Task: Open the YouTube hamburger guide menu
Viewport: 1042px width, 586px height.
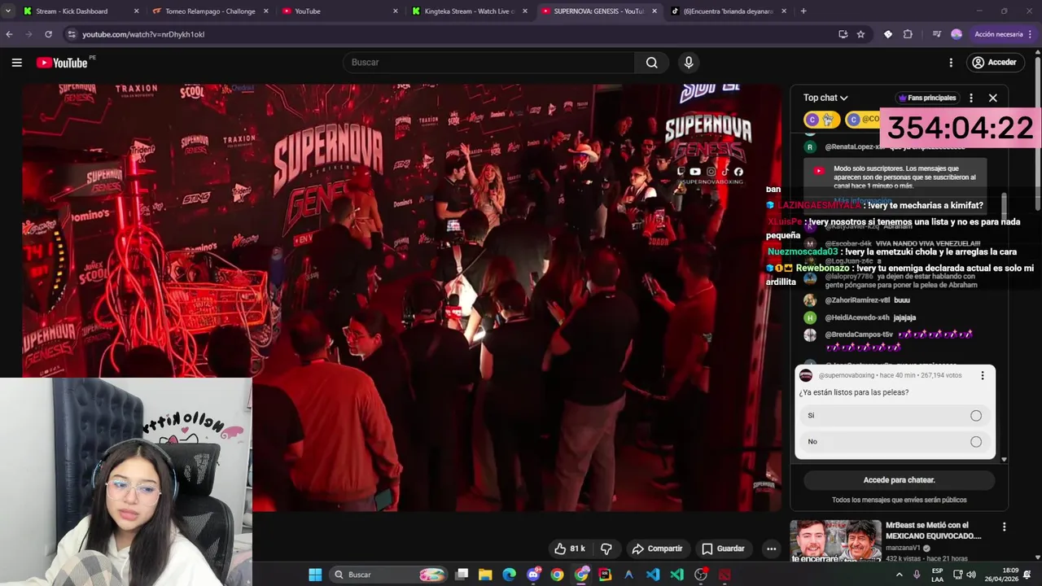Action: 16,63
